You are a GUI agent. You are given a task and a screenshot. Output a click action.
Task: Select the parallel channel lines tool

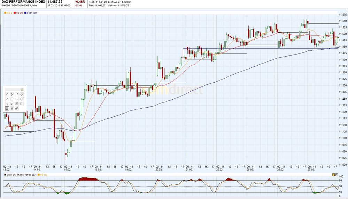[22, 94]
